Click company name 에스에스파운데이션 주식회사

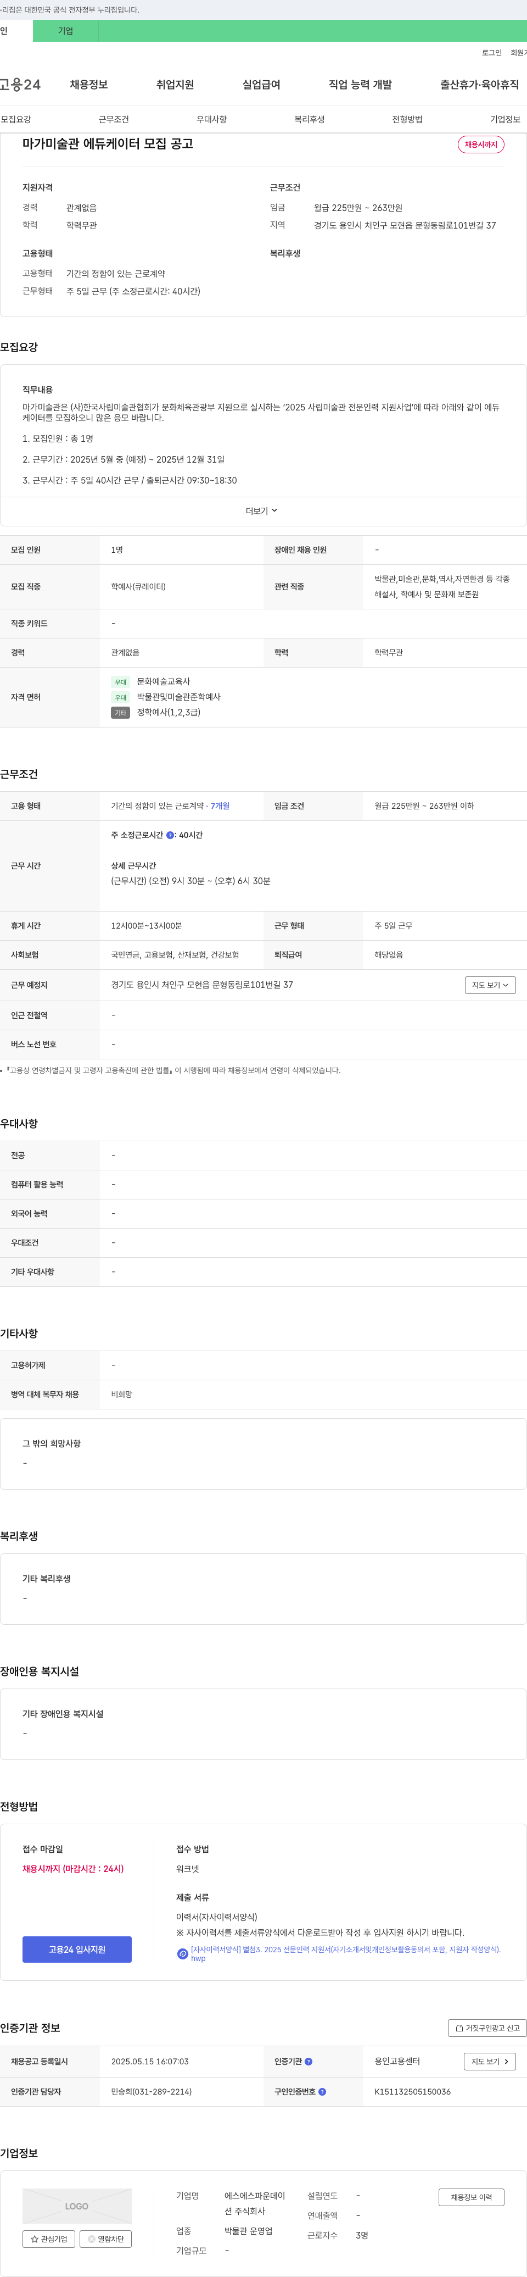pyautogui.click(x=255, y=2203)
